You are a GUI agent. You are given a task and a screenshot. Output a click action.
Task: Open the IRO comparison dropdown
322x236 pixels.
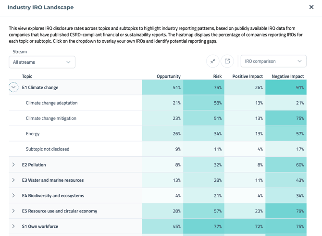273,61
